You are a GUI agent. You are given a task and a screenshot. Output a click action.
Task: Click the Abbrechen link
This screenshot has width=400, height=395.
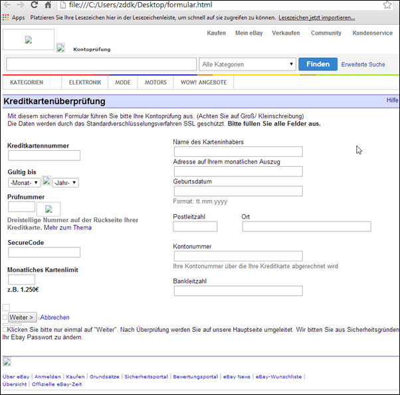tap(54, 317)
